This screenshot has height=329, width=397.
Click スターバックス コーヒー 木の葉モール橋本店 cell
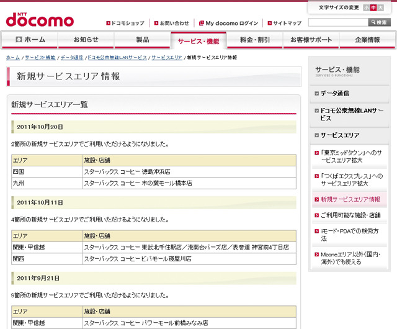pyautogui.click(x=189, y=183)
